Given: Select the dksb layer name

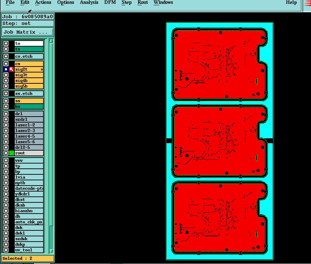Looking at the screenshot, I should tap(29, 205).
